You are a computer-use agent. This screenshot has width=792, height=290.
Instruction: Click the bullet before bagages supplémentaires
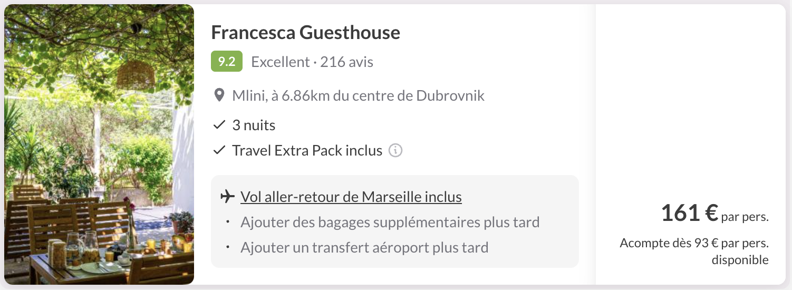[227, 222]
